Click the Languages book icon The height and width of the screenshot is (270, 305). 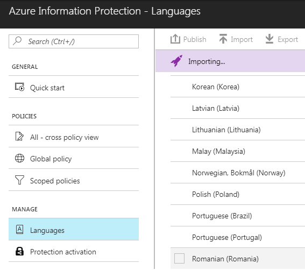tap(19, 230)
